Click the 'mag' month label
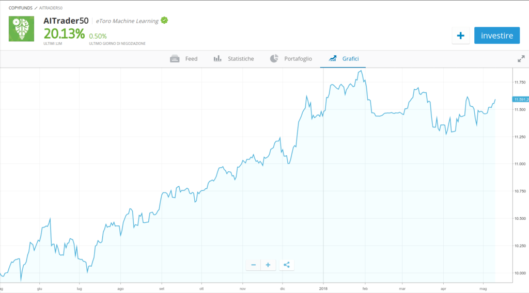The height and width of the screenshot is (293, 529). [483, 289]
